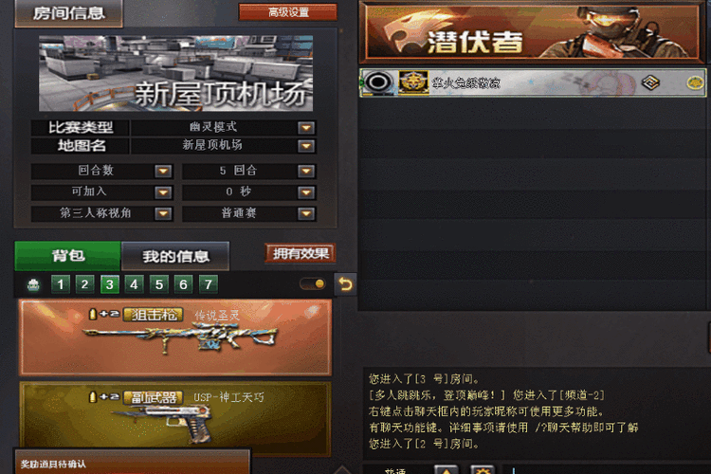Open the gear settings icon near chat
This screenshot has width=711, height=474.
482,470
